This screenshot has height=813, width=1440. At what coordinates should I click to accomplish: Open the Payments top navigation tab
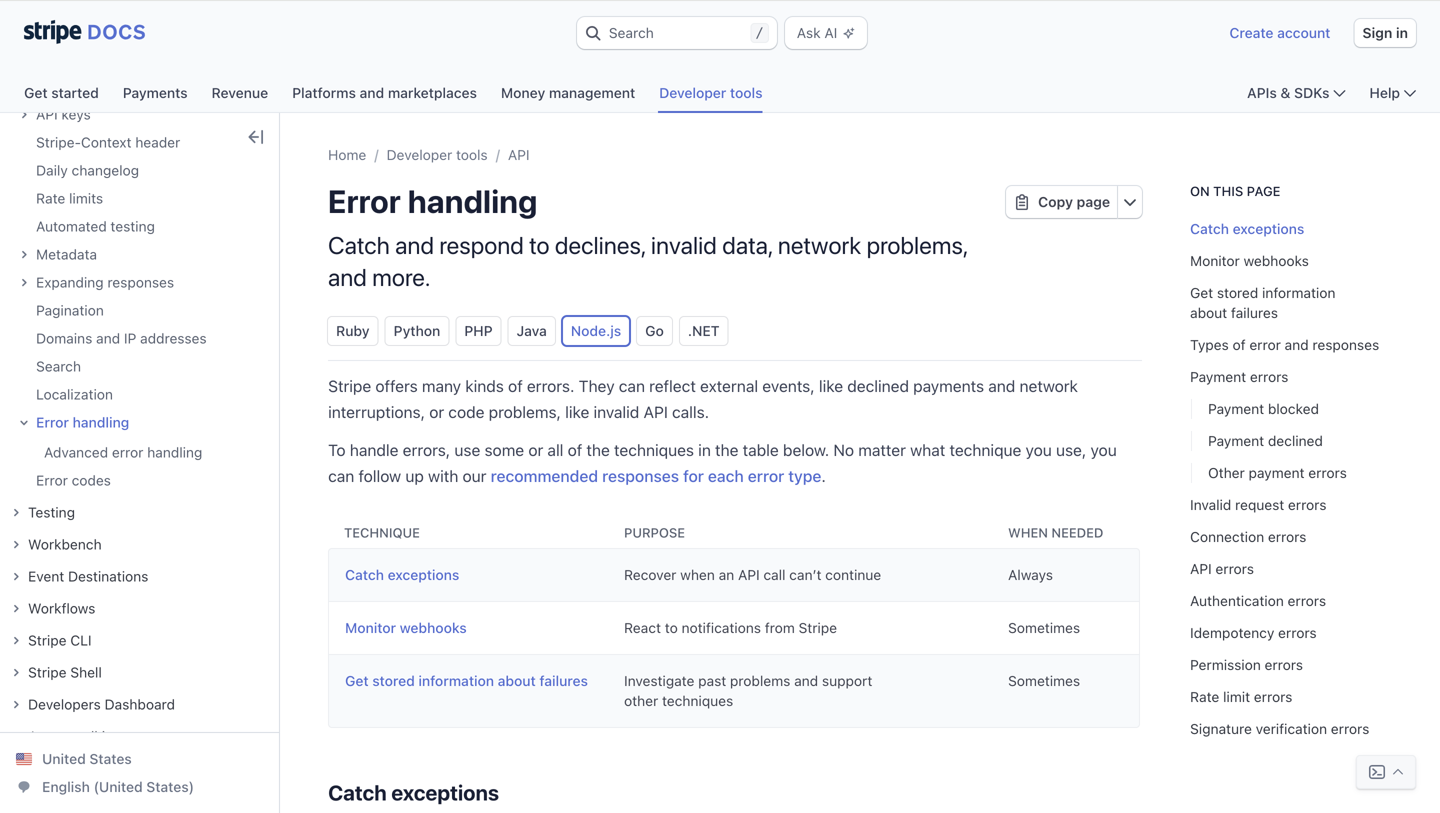pyautogui.click(x=155, y=93)
